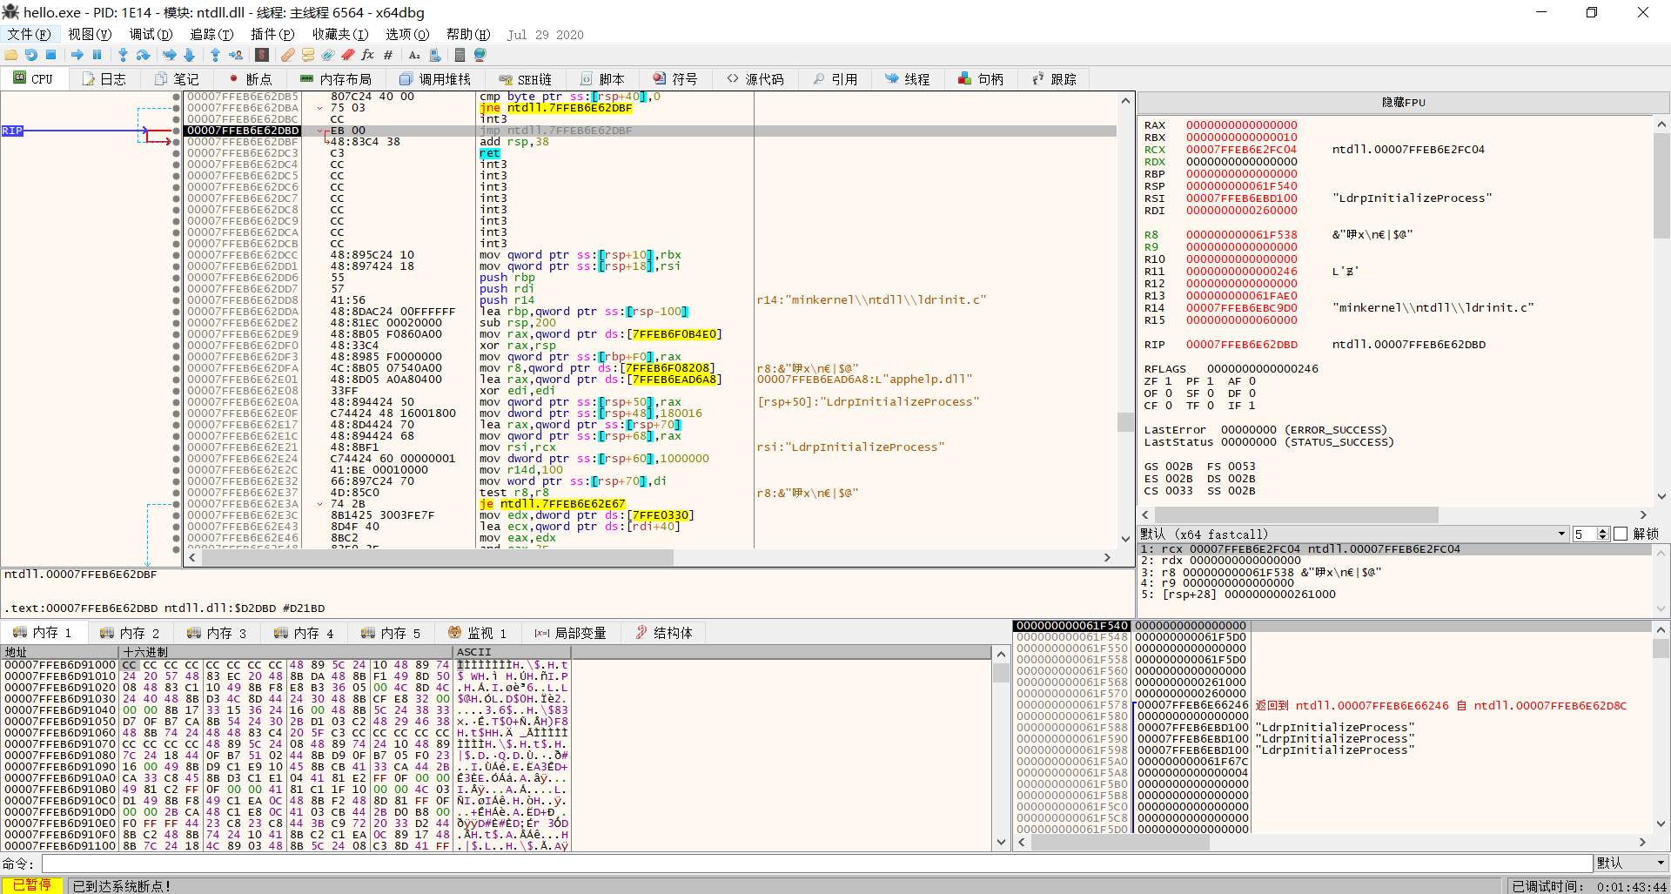Image resolution: width=1671 pixels, height=894 pixels.
Task: Open the 追踪 menu
Action: (211, 34)
